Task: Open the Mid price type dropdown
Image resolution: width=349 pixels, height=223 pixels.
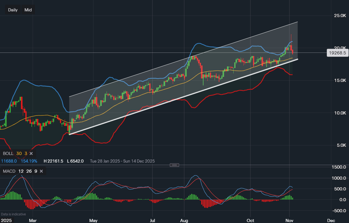Action: 28,10
